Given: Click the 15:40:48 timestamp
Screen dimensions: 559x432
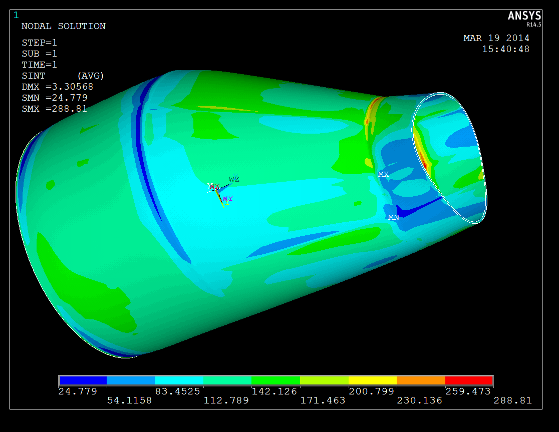Looking at the screenshot, I should (505, 49).
